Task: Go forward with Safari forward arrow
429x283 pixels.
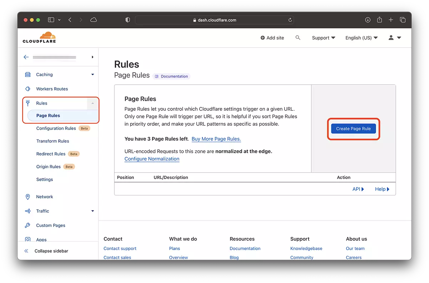Action: (x=81, y=20)
